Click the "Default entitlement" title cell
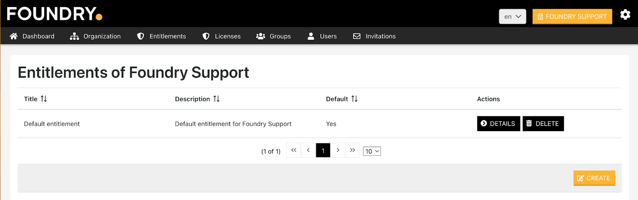 coord(52,124)
